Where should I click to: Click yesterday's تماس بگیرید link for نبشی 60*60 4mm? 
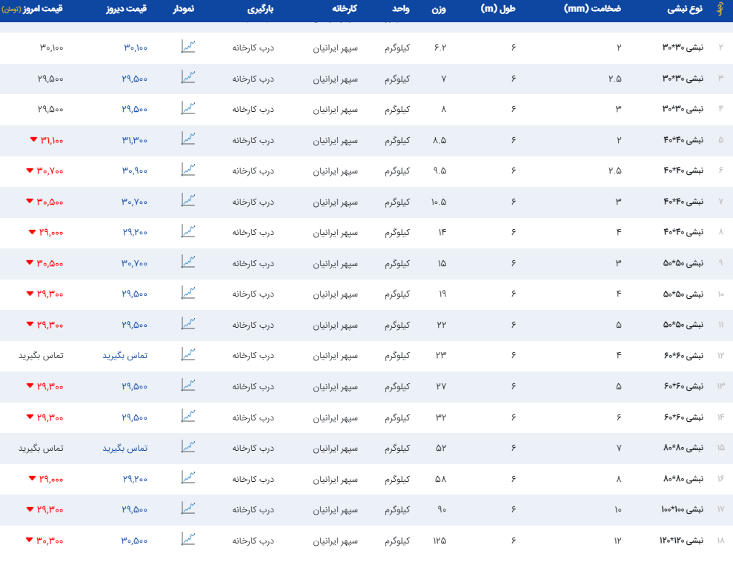pos(125,356)
